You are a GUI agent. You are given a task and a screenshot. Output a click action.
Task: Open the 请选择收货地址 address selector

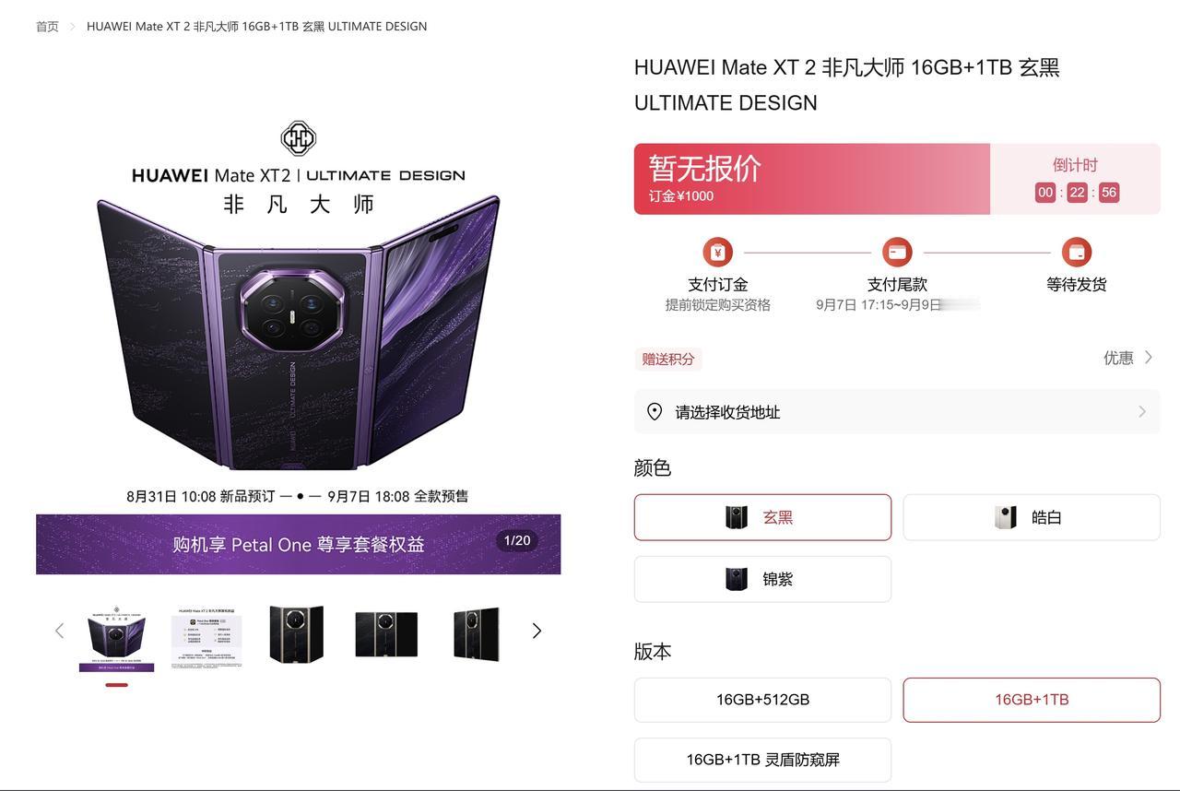897,412
